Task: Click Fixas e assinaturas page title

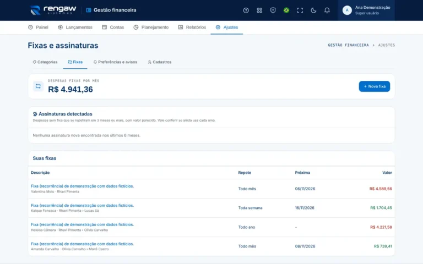Action: (x=63, y=46)
